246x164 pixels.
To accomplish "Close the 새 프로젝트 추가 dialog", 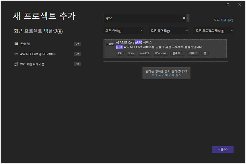I will pos(240,5).
